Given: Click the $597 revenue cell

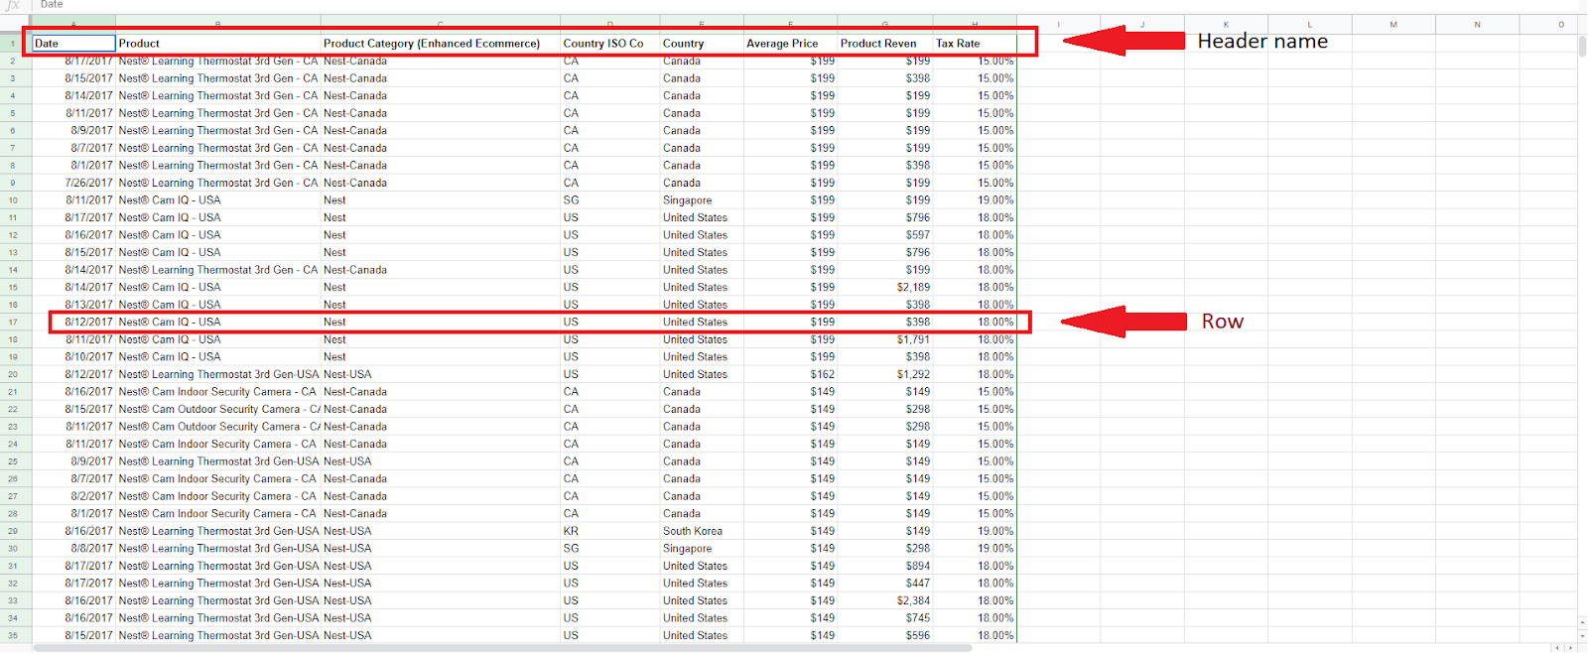Looking at the screenshot, I should click(x=884, y=235).
